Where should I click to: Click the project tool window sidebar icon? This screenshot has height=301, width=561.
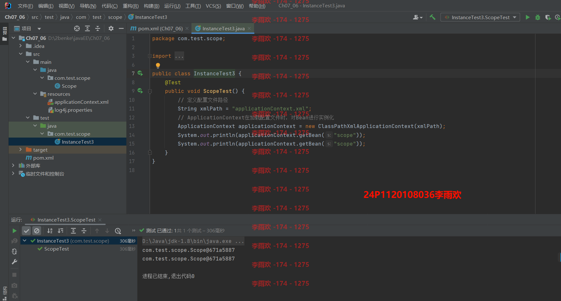(x=4, y=34)
